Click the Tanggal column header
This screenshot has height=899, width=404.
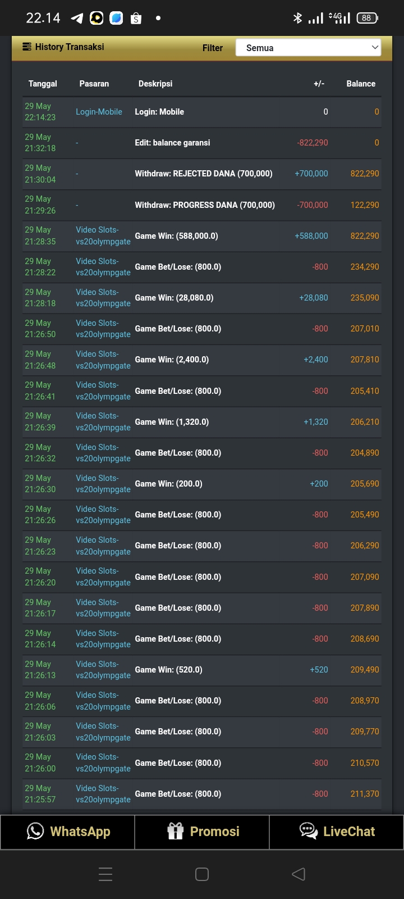click(43, 84)
